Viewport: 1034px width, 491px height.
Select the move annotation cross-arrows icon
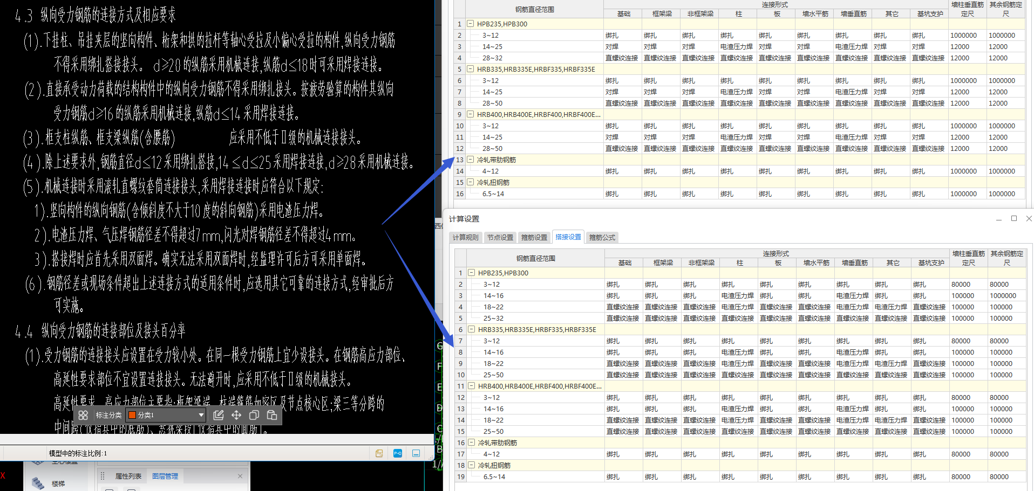pyautogui.click(x=236, y=415)
